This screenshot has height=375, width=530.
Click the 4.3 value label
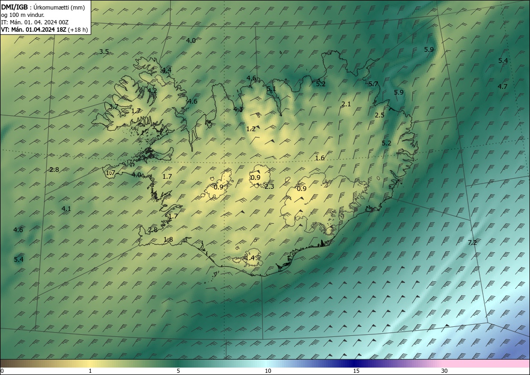pos(238,109)
